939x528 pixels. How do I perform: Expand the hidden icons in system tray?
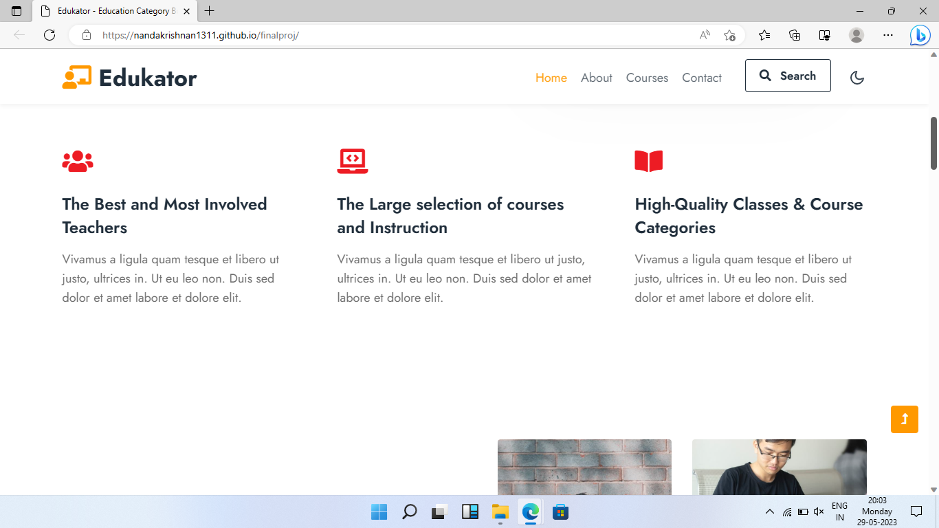[769, 511]
